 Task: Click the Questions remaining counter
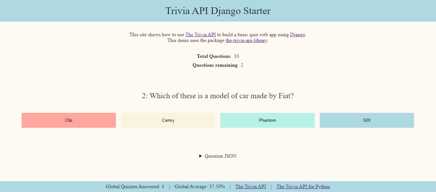(215, 65)
